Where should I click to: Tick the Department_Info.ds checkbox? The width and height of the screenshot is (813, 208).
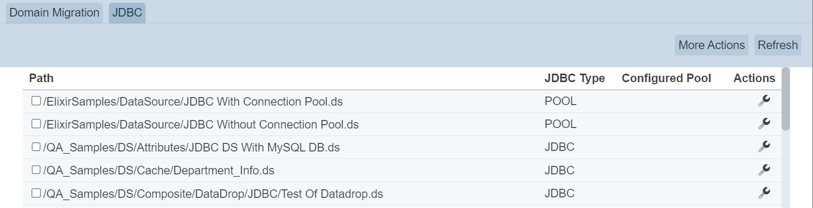tap(36, 170)
